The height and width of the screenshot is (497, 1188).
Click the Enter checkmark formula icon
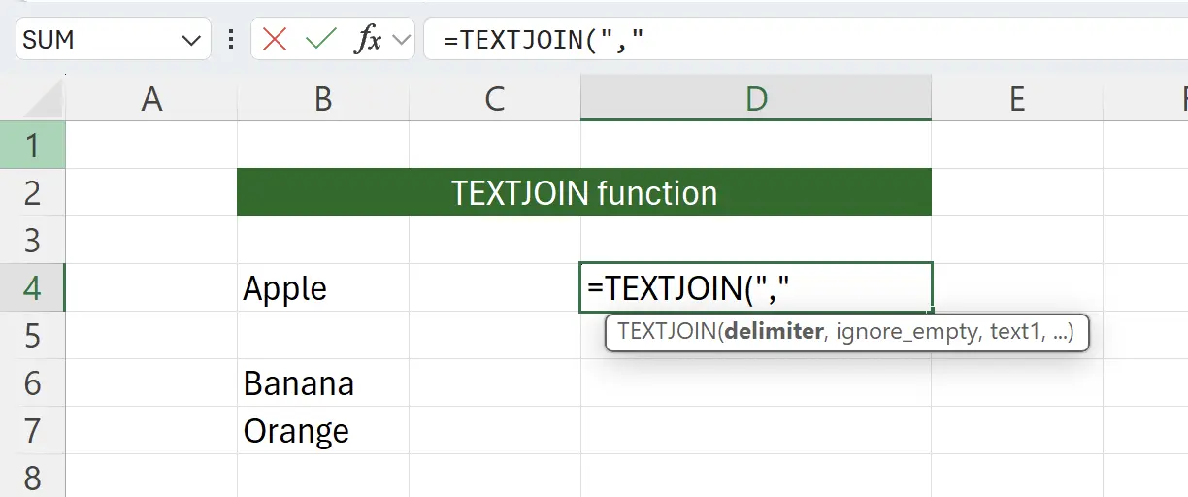[320, 40]
